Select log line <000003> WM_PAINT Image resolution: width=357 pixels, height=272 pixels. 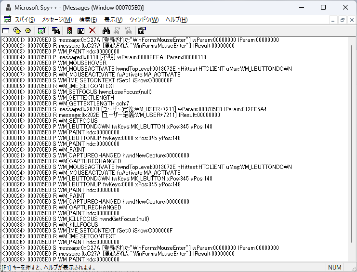(61, 52)
